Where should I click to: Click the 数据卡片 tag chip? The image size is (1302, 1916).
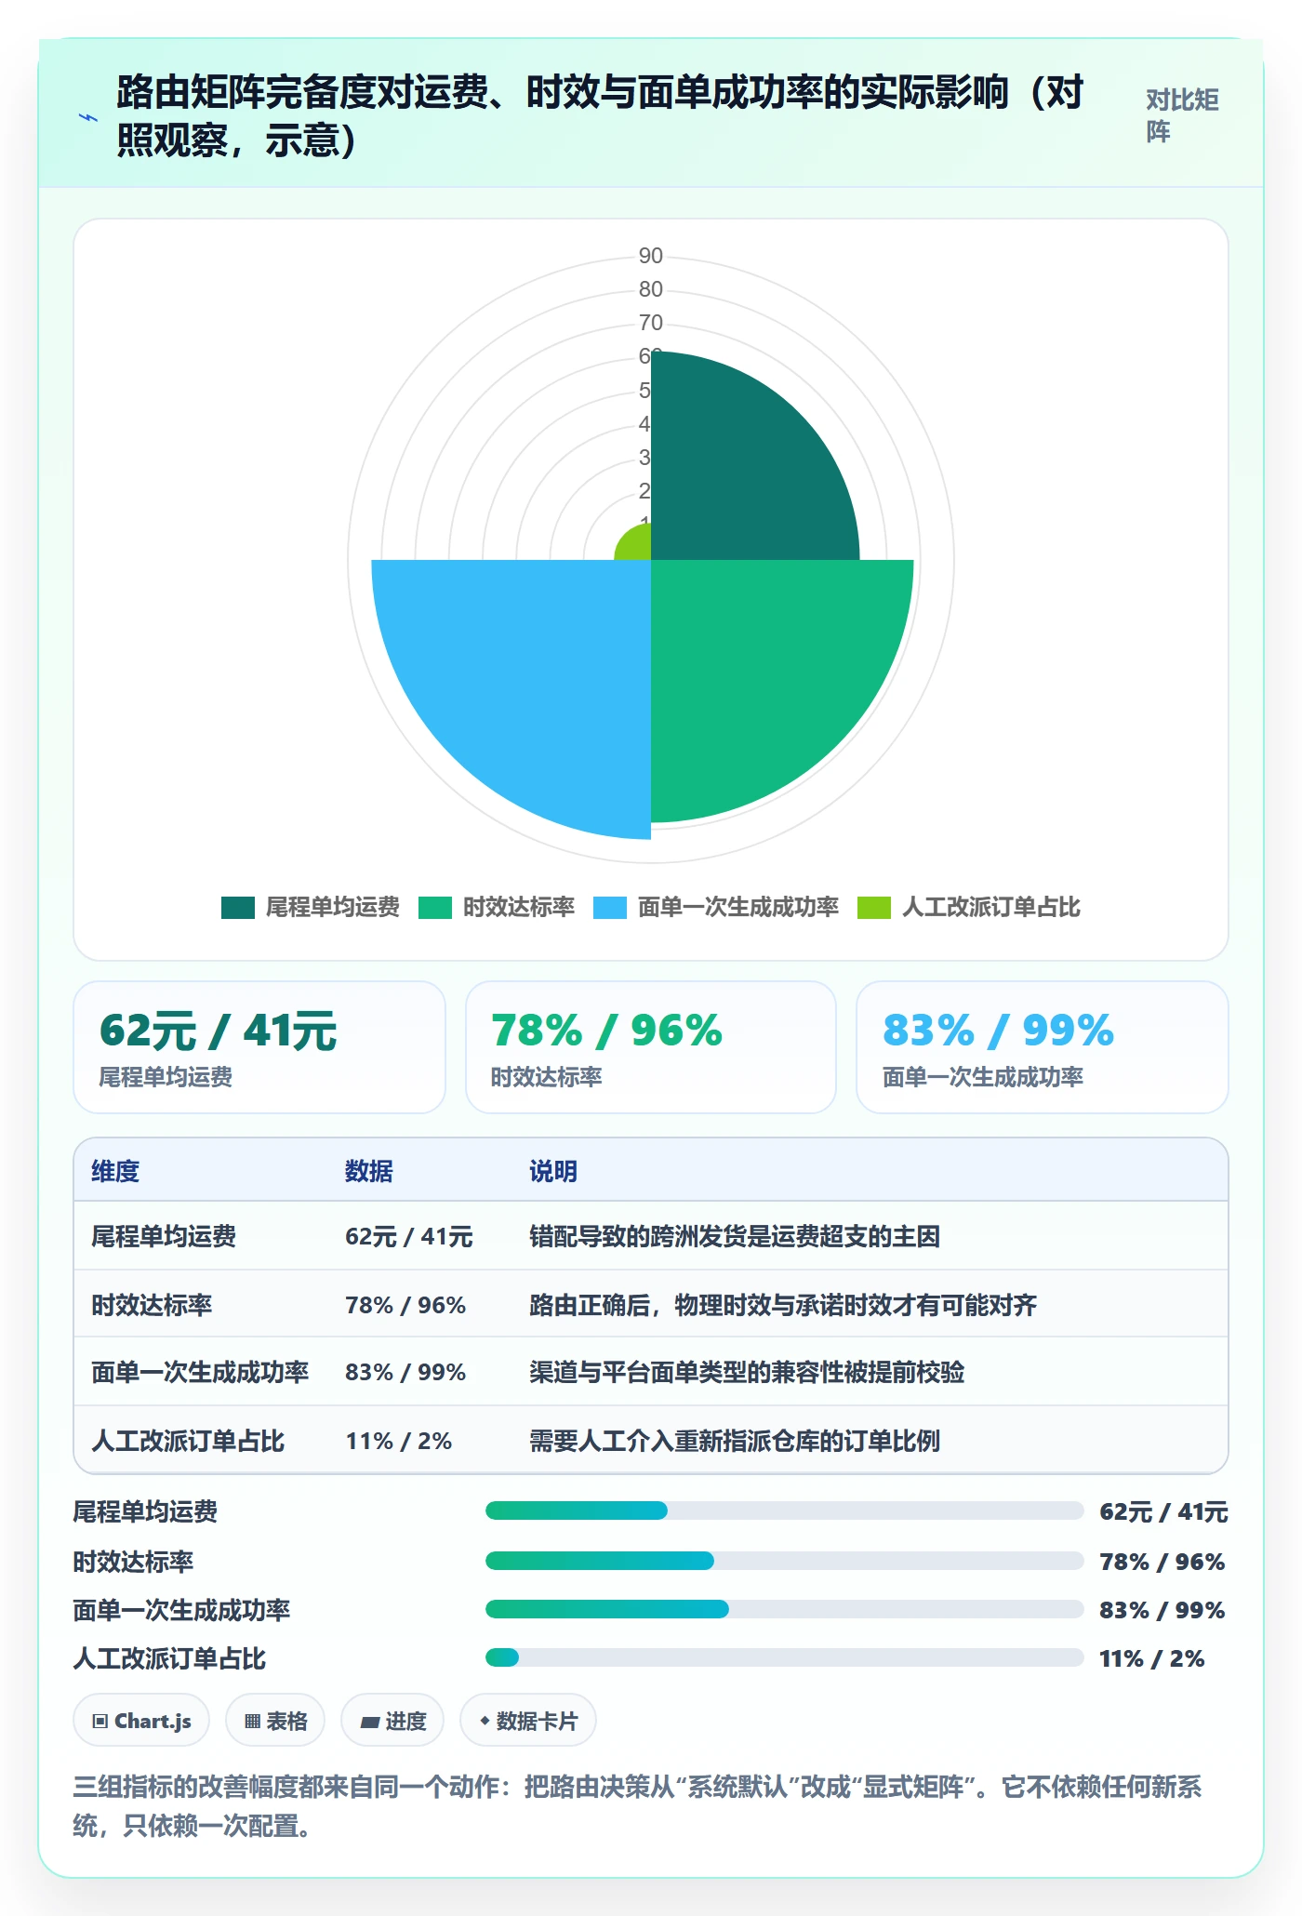[528, 1721]
